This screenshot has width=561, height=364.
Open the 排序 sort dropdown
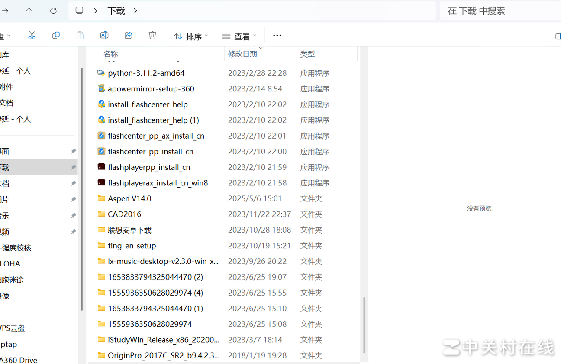[190, 36]
